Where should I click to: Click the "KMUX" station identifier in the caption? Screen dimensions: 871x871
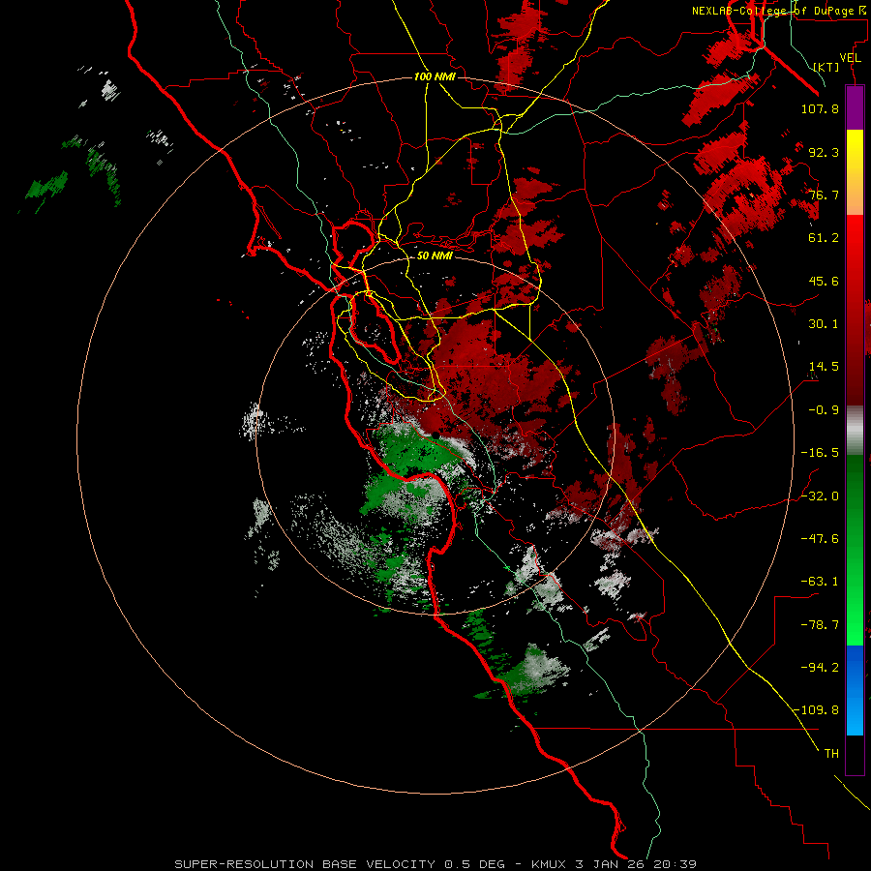pyautogui.click(x=550, y=864)
